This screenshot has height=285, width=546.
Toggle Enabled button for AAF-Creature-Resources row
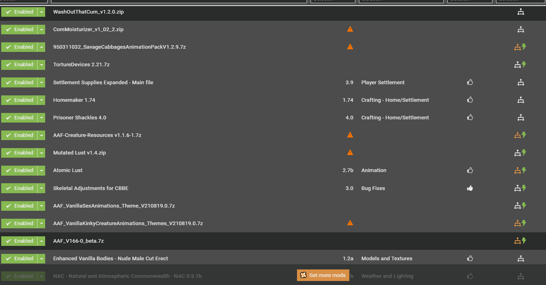[19, 135]
